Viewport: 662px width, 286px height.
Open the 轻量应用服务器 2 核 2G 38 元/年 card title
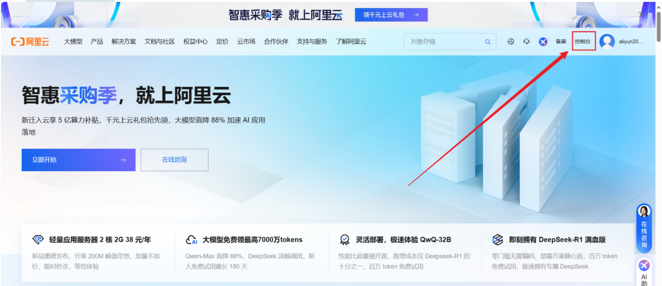pyautogui.click(x=100, y=240)
